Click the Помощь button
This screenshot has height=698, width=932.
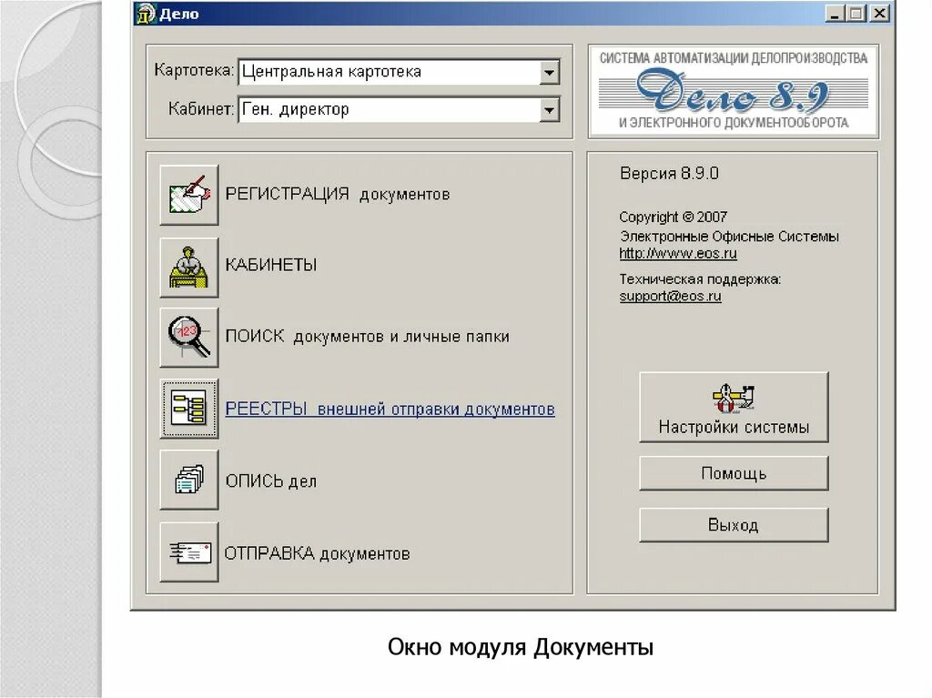pos(734,473)
